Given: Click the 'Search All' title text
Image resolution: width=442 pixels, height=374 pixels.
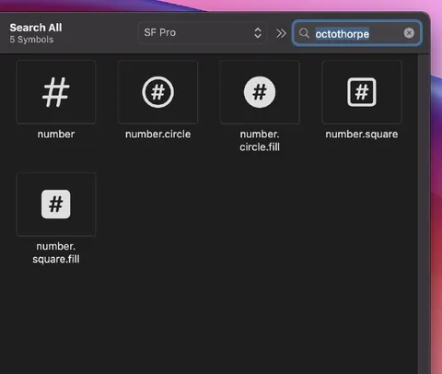Looking at the screenshot, I should (x=36, y=28).
